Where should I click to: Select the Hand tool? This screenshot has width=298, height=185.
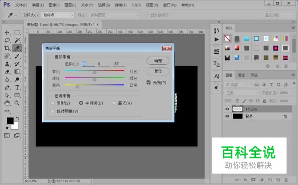(7, 103)
